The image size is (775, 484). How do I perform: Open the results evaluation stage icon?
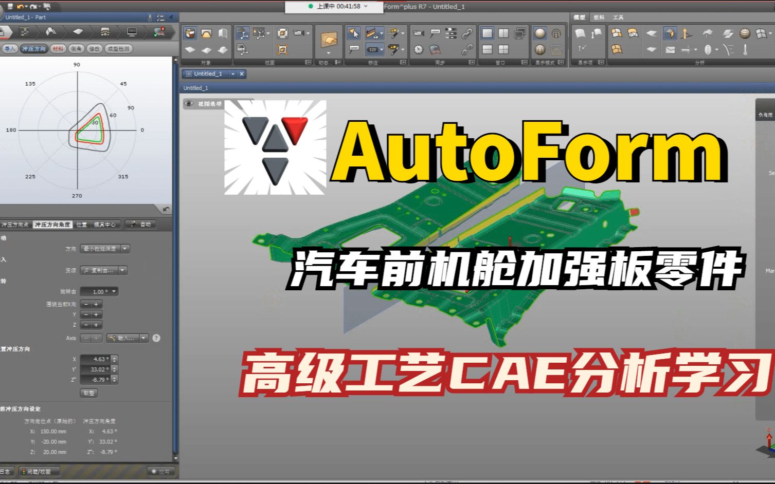159,32
